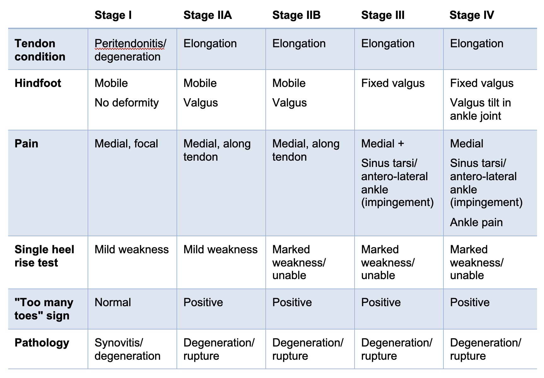The width and height of the screenshot is (544, 378).
Task: Select the Stage III column header
Action: pyautogui.click(x=383, y=15)
